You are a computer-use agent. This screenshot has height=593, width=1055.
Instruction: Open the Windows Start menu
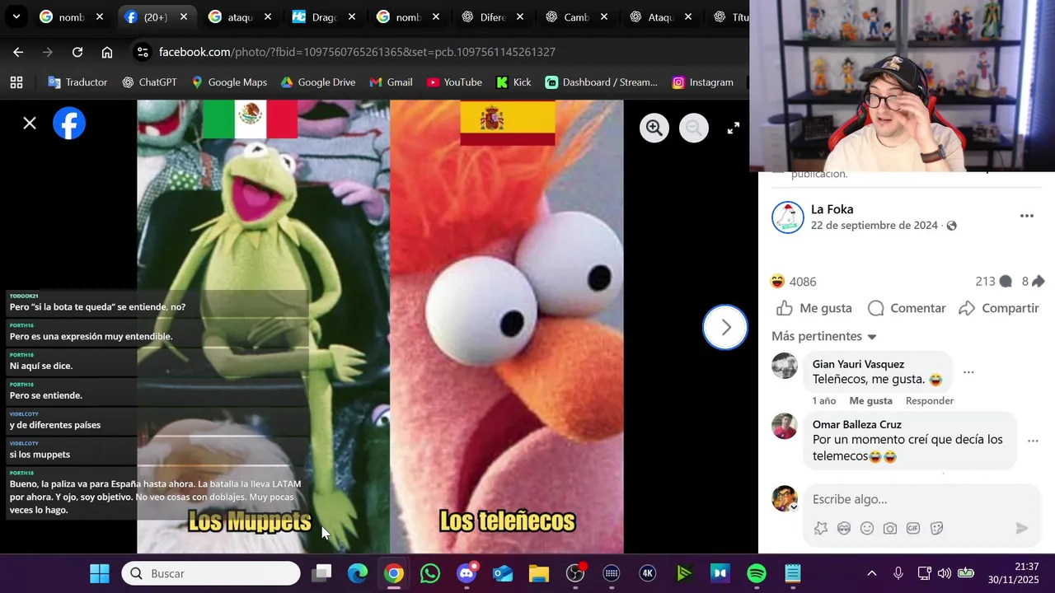click(x=100, y=573)
